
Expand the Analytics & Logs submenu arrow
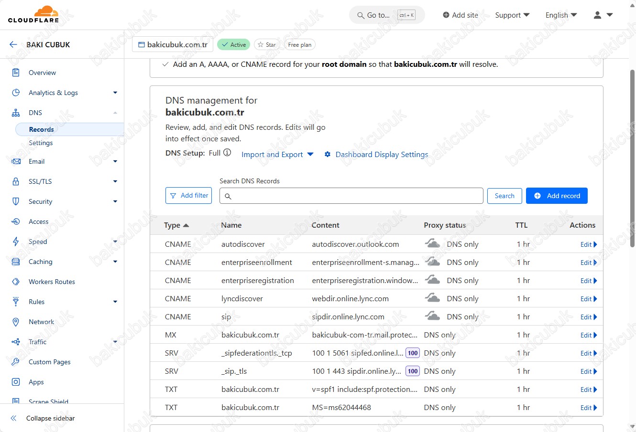click(x=115, y=93)
